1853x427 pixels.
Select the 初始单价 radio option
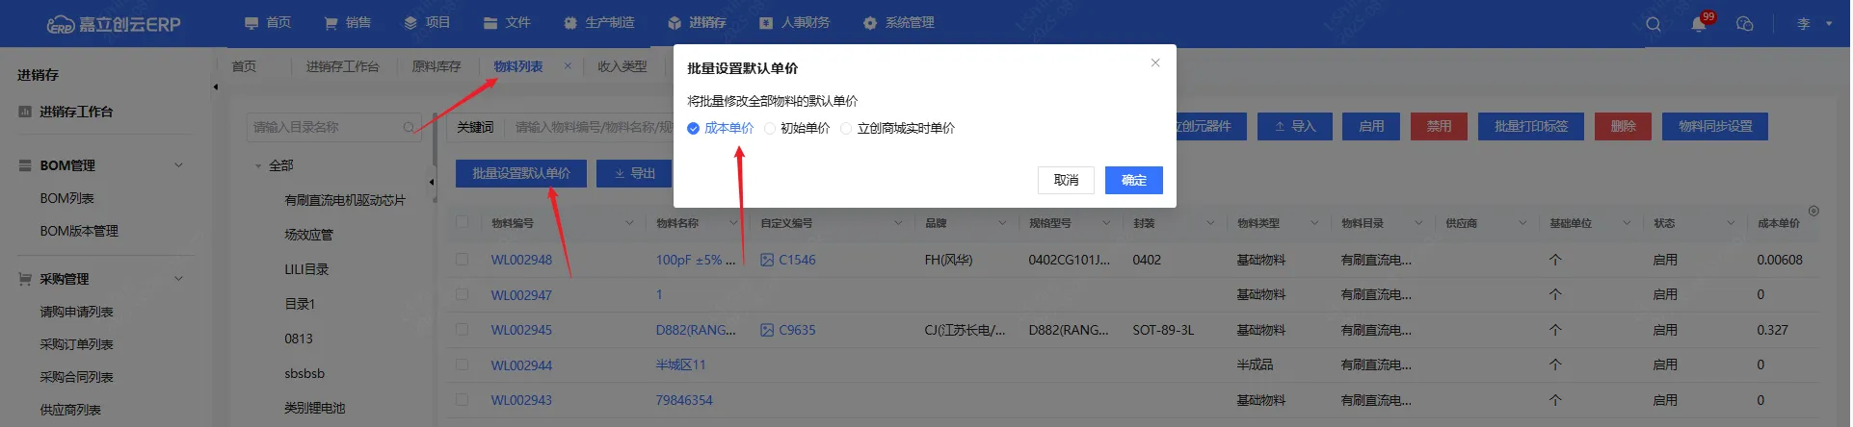coord(769,128)
